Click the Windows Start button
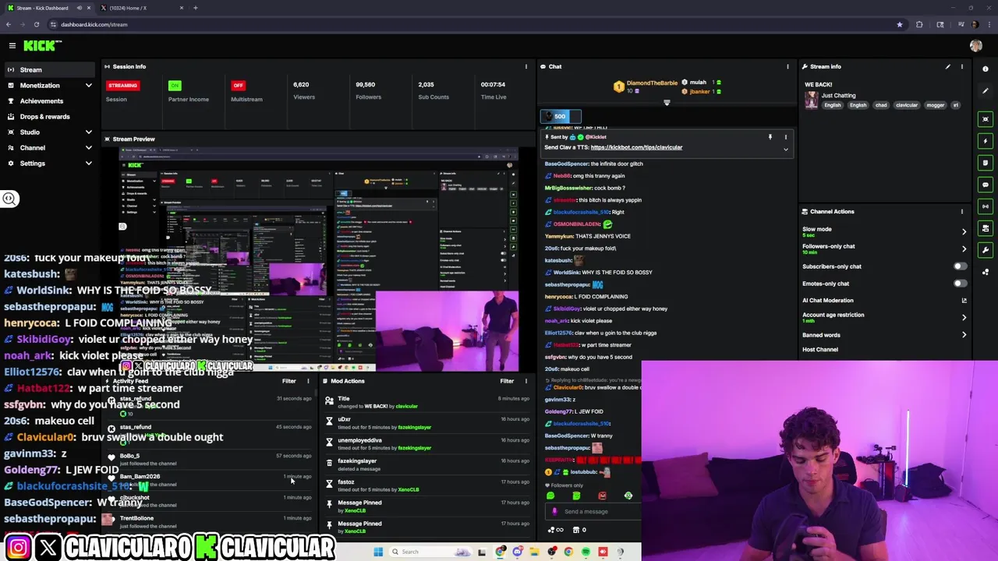 [378, 552]
